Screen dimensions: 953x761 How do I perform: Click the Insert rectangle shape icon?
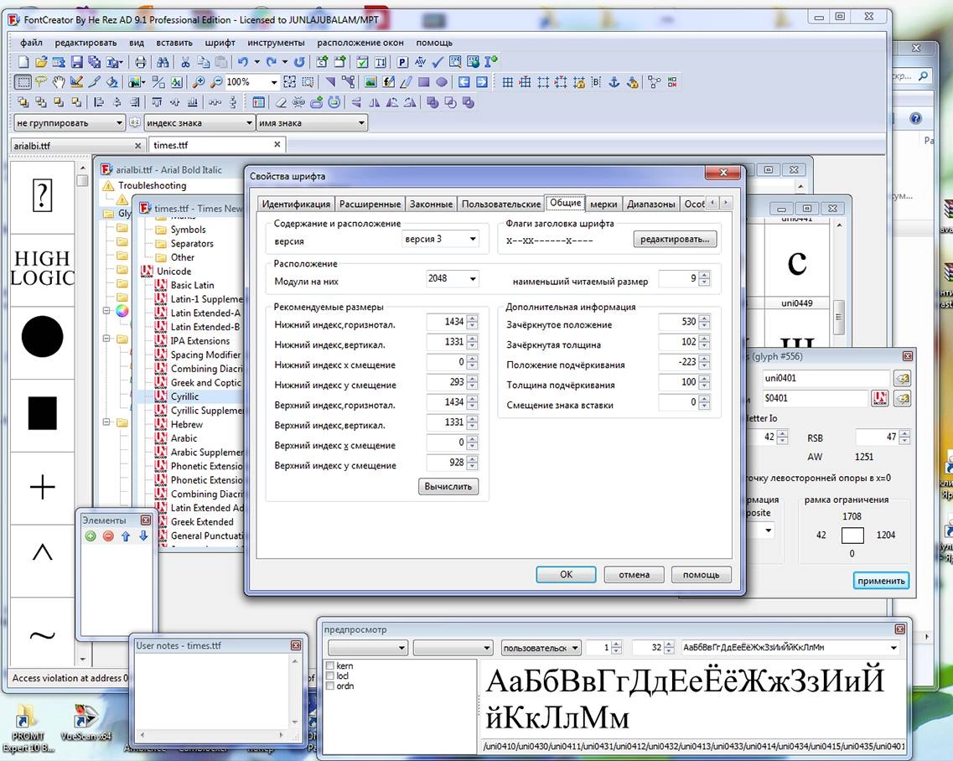tap(424, 82)
